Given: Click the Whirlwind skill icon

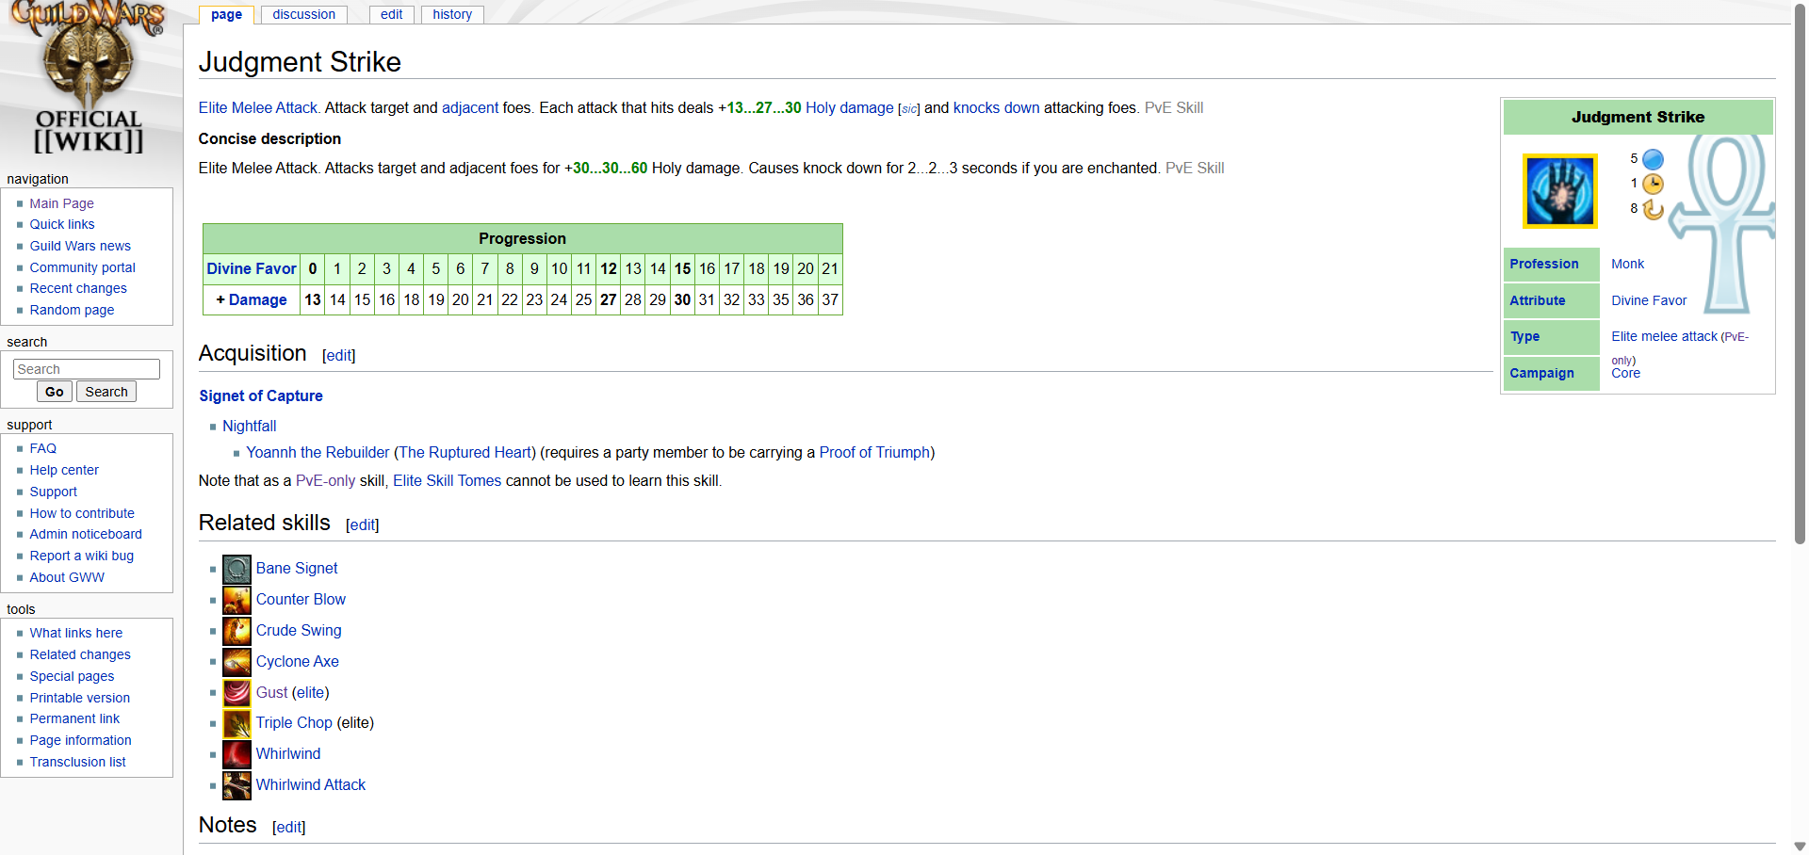Looking at the screenshot, I should coord(236,754).
